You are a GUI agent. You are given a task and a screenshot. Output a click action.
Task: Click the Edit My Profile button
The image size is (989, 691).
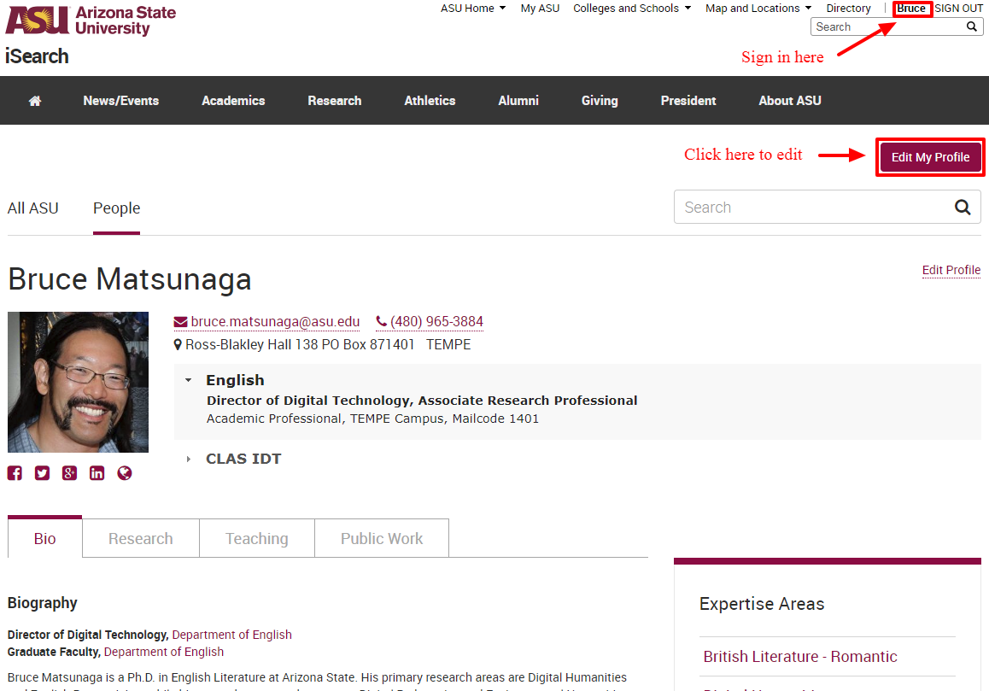[930, 157]
